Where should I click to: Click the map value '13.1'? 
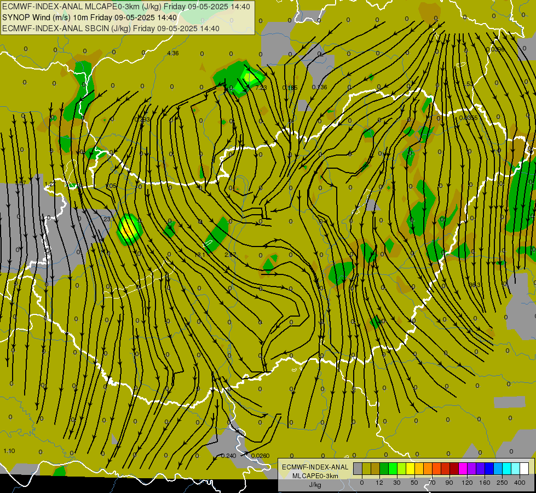(x=200, y=255)
